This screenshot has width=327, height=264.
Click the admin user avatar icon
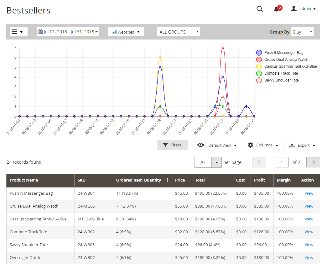tap(293, 9)
